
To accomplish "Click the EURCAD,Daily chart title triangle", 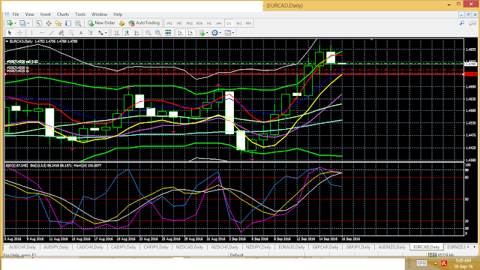I will coord(7,41).
